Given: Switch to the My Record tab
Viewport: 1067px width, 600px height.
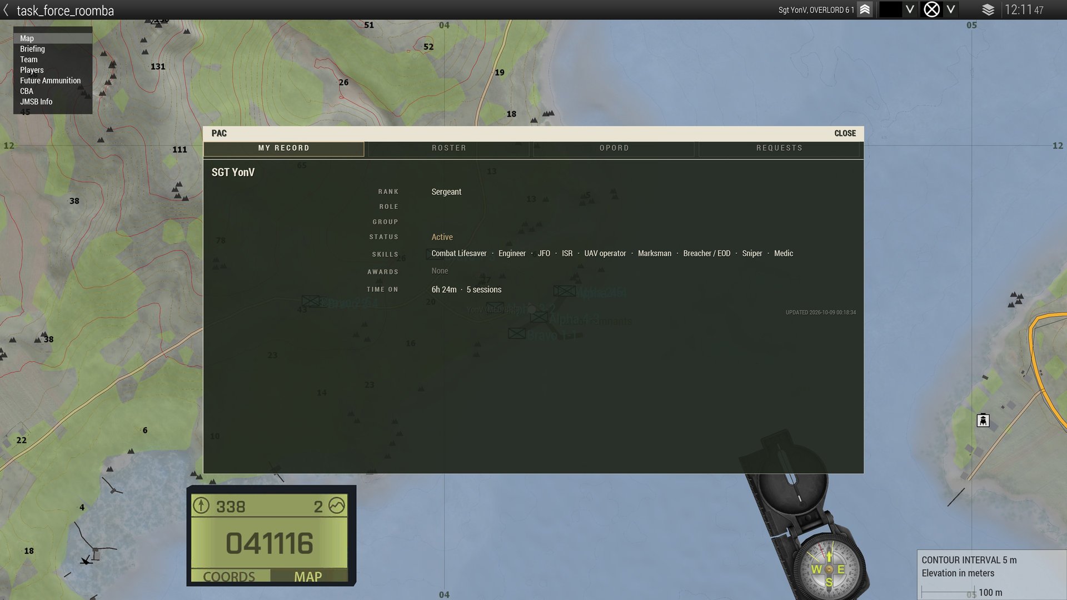Looking at the screenshot, I should point(284,148).
